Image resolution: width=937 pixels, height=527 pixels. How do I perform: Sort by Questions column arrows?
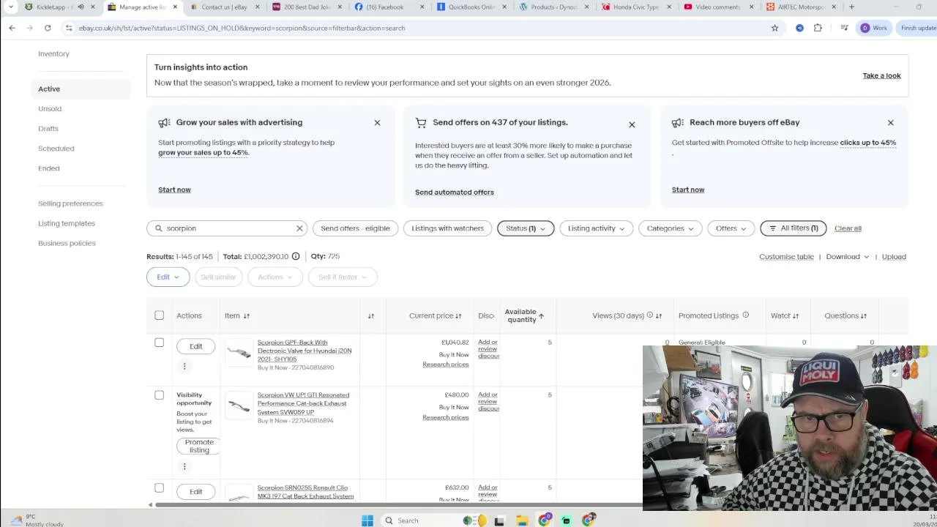tap(864, 316)
